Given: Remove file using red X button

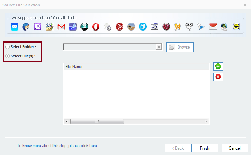Looking at the screenshot, I should tap(218, 77).
